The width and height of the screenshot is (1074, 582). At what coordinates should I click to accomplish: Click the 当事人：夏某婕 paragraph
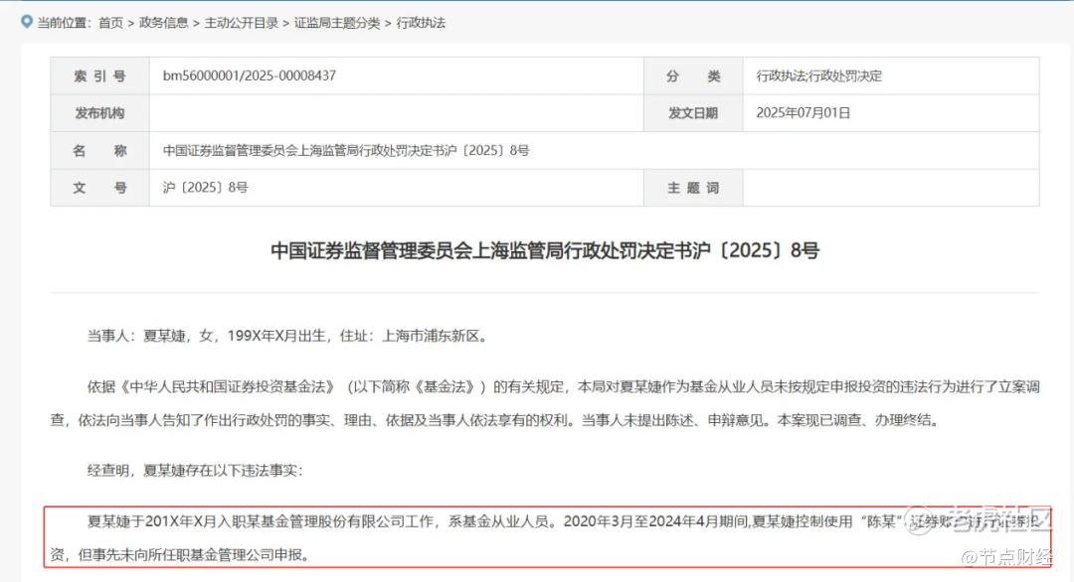pyautogui.click(x=287, y=336)
